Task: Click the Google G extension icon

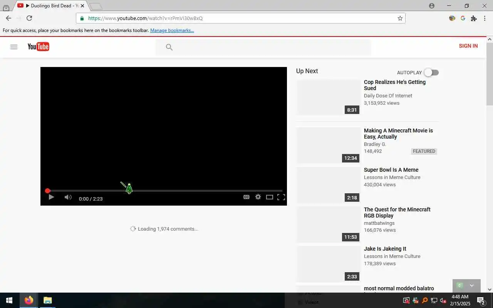Action: [x=463, y=18]
